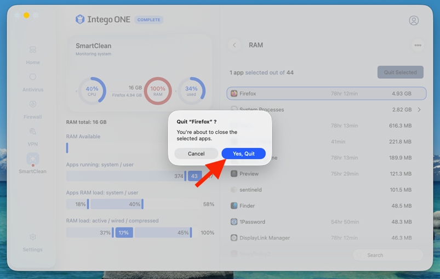
Task: Select the 40% CPU gauge
Action: click(92, 91)
